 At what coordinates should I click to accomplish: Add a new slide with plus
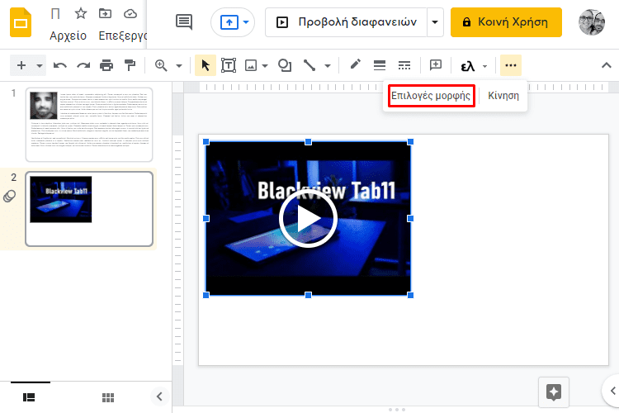(21, 65)
